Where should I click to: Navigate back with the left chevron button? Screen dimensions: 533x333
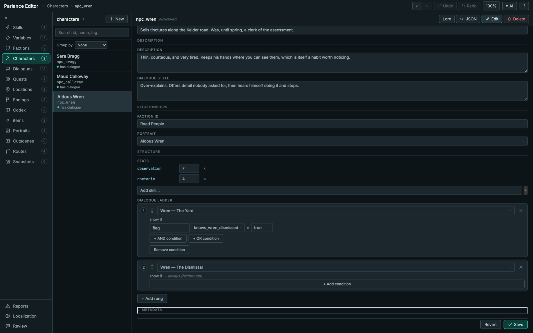417,6
